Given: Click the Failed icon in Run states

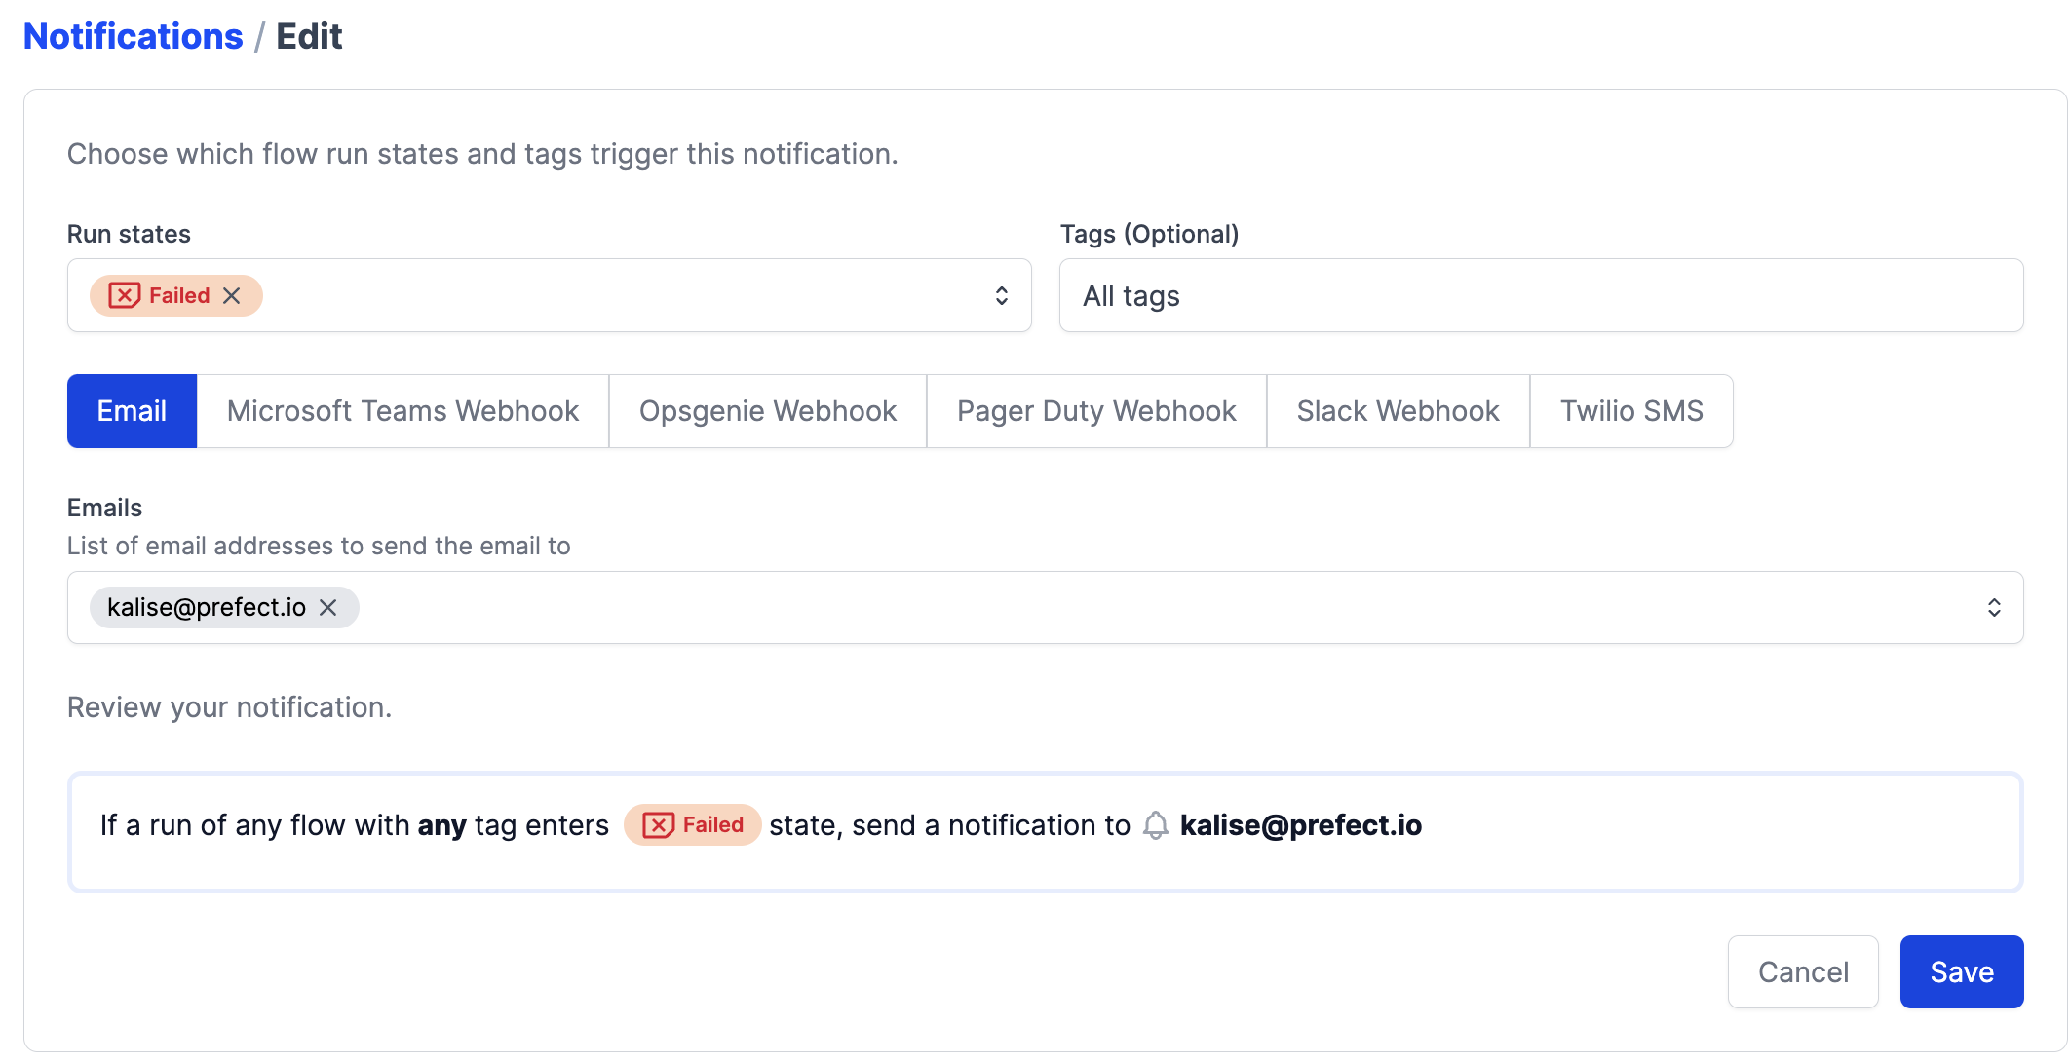Looking at the screenshot, I should point(125,296).
